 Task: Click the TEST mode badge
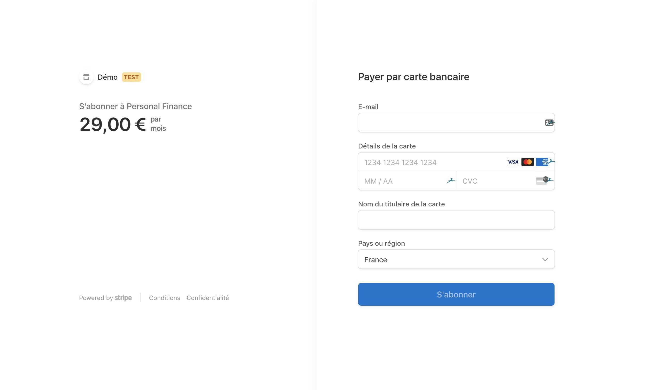pyautogui.click(x=131, y=77)
